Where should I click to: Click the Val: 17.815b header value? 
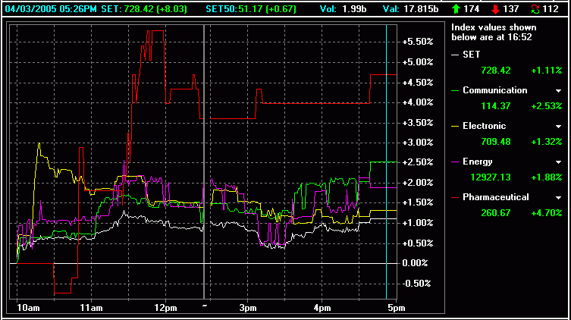pos(410,9)
